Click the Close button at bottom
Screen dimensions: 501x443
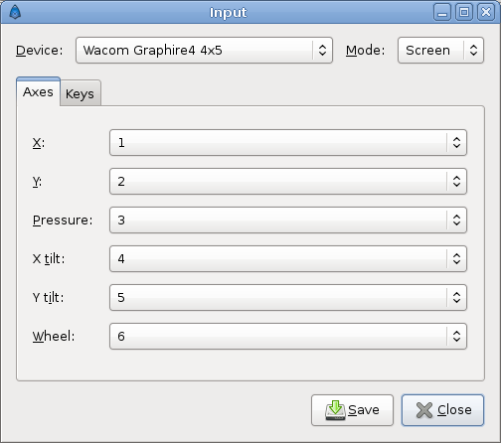pyautogui.click(x=442, y=410)
